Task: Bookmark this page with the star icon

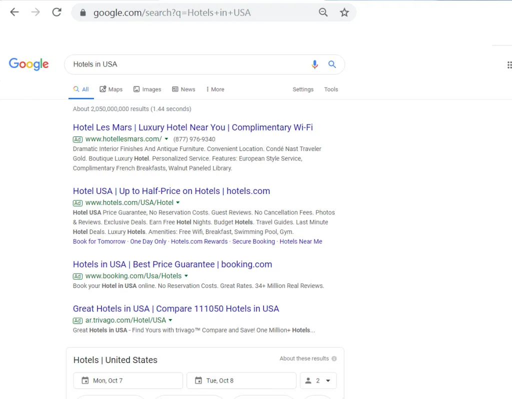Action: point(344,12)
